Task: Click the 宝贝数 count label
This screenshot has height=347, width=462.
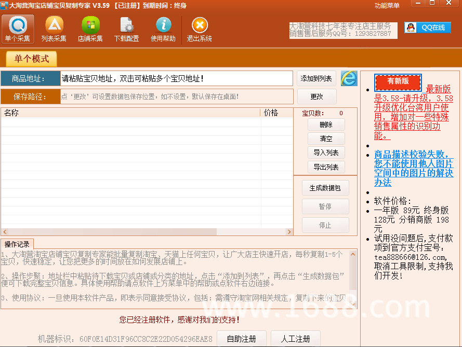Action: [x=313, y=113]
